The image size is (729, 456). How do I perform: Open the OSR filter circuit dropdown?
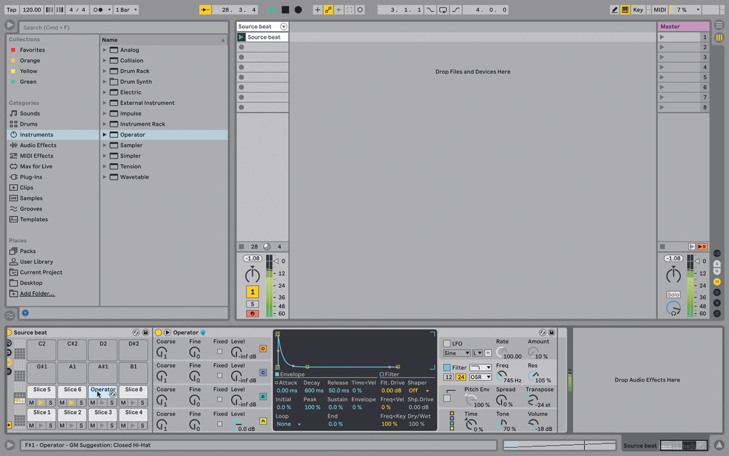coord(479,377)
